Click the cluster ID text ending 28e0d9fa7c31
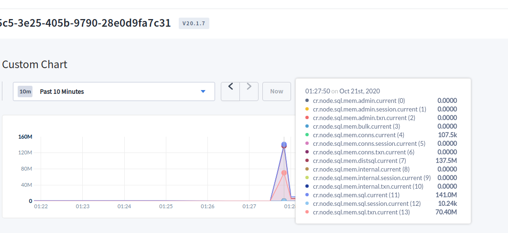Image resolution: width=508 pixels, height=233 pixels. [85, 23]
